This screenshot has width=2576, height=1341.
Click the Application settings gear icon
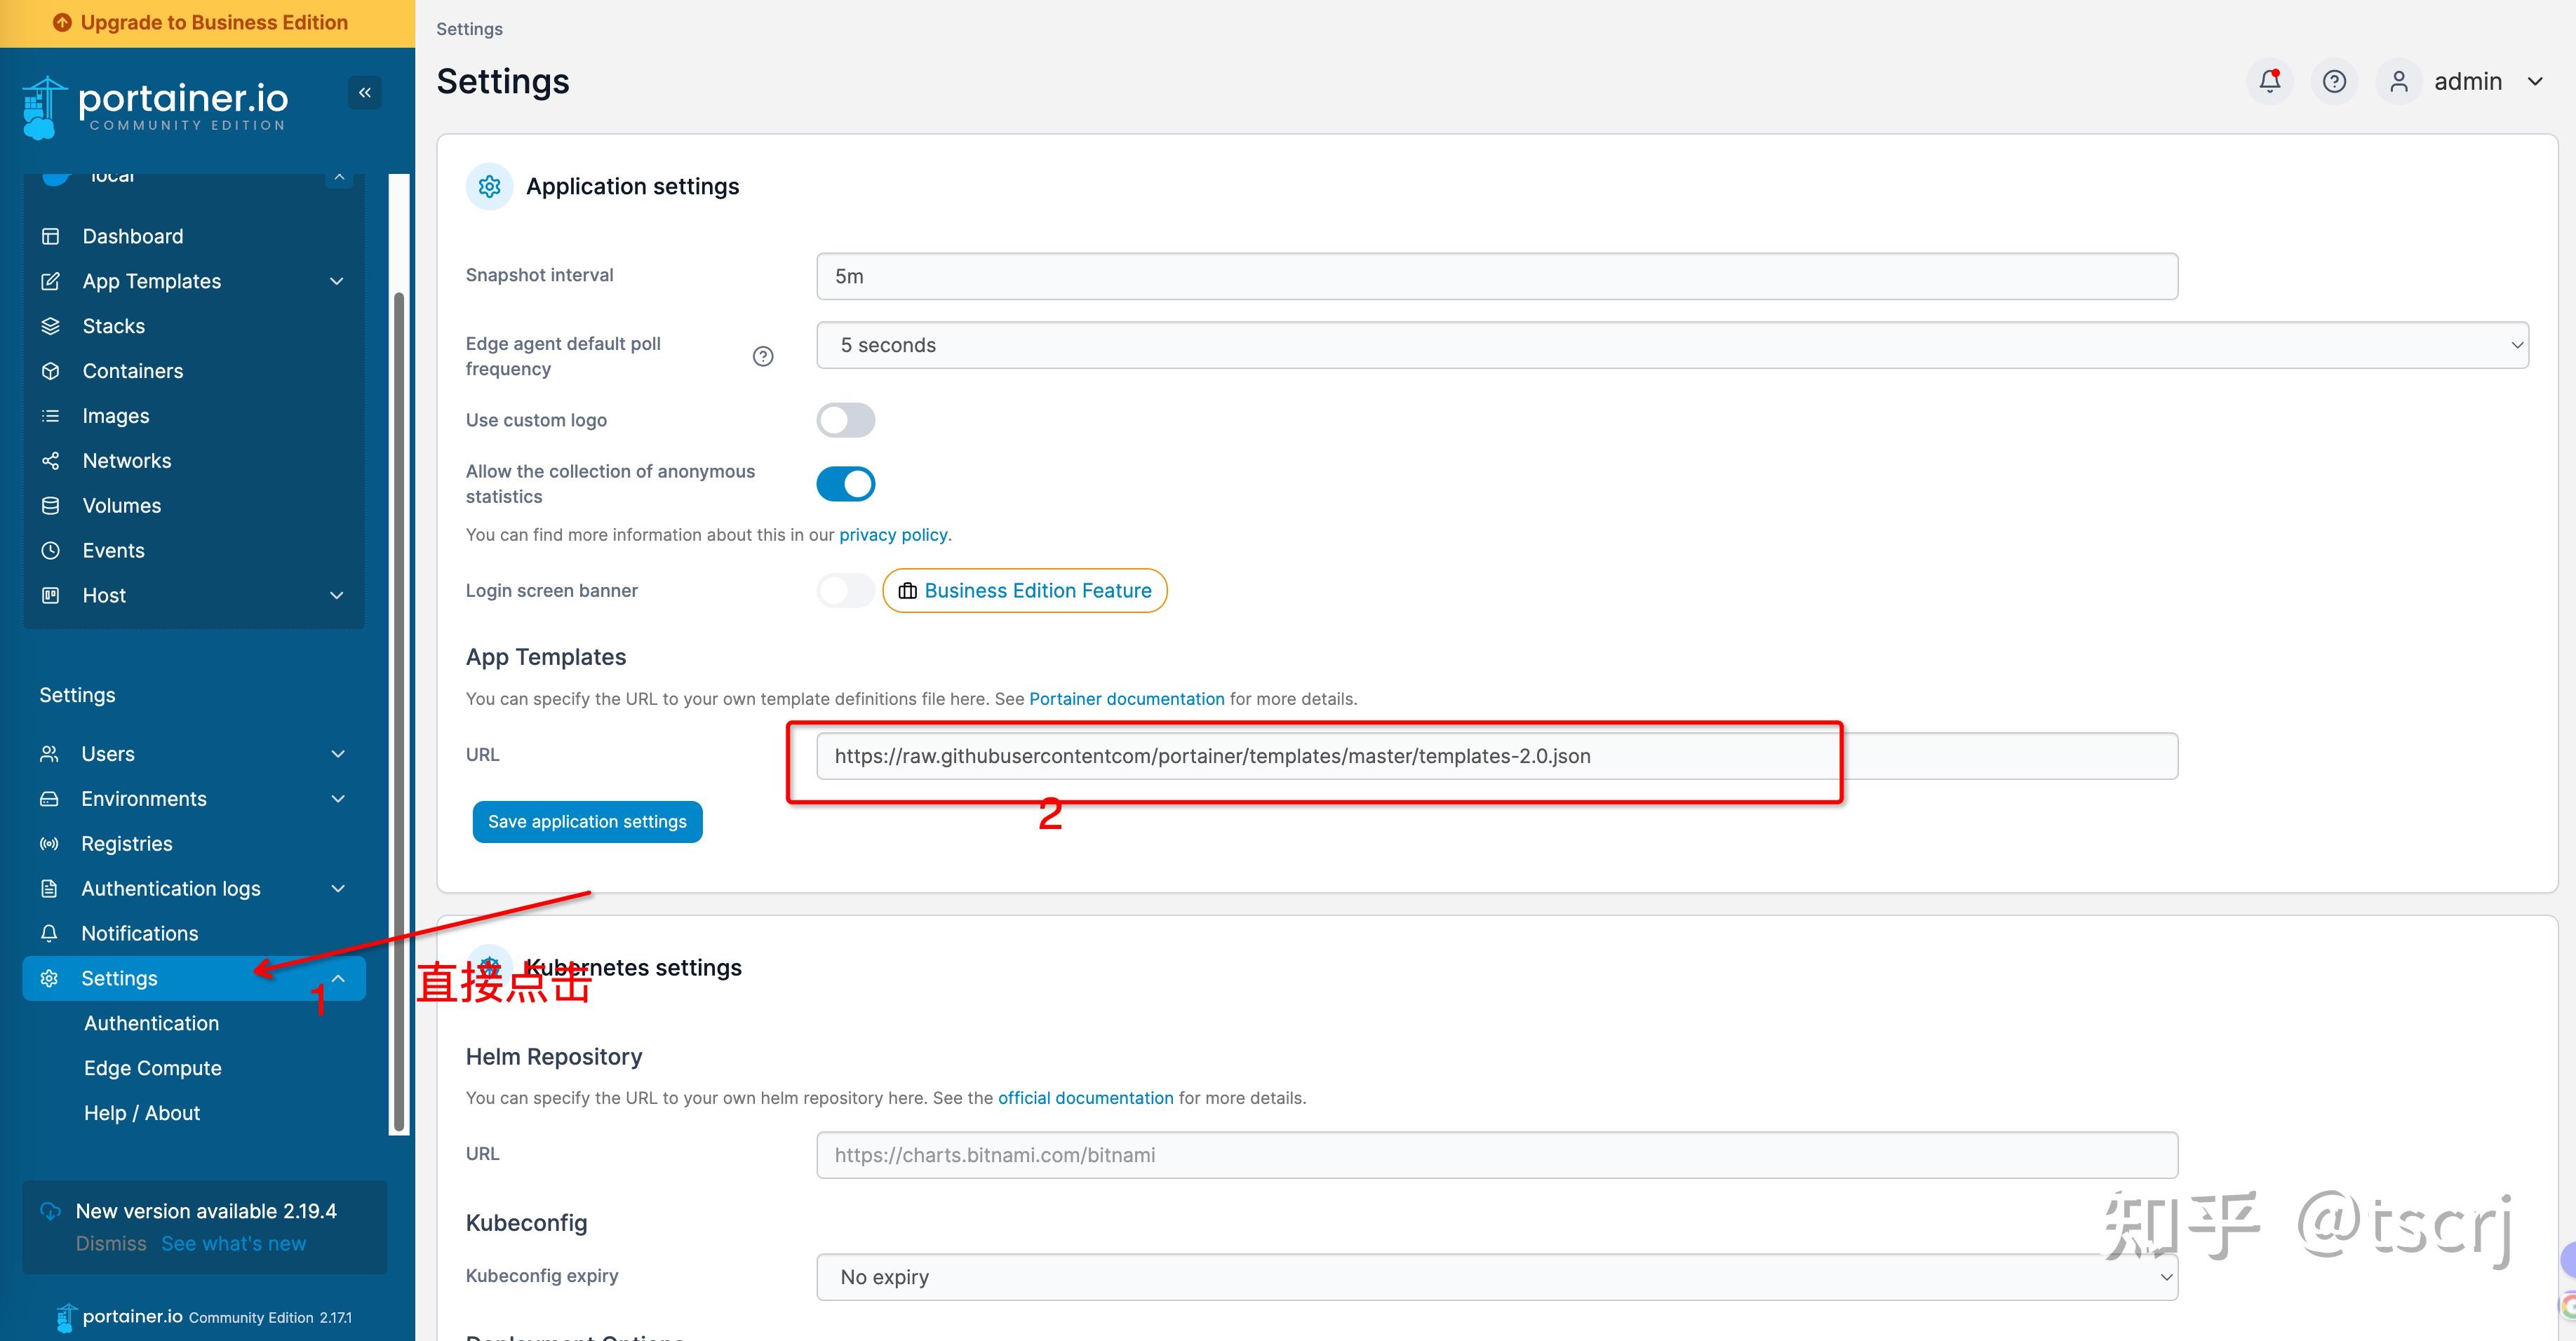point(489,186)
